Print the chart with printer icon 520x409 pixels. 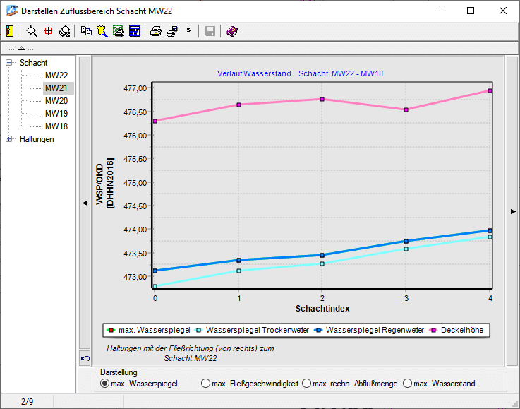156,31
